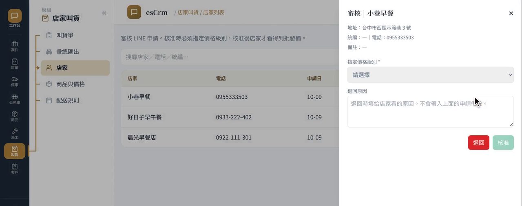Click the 退回原因 text area
Viewport: 522px width, 206px height.
(430, 111)
